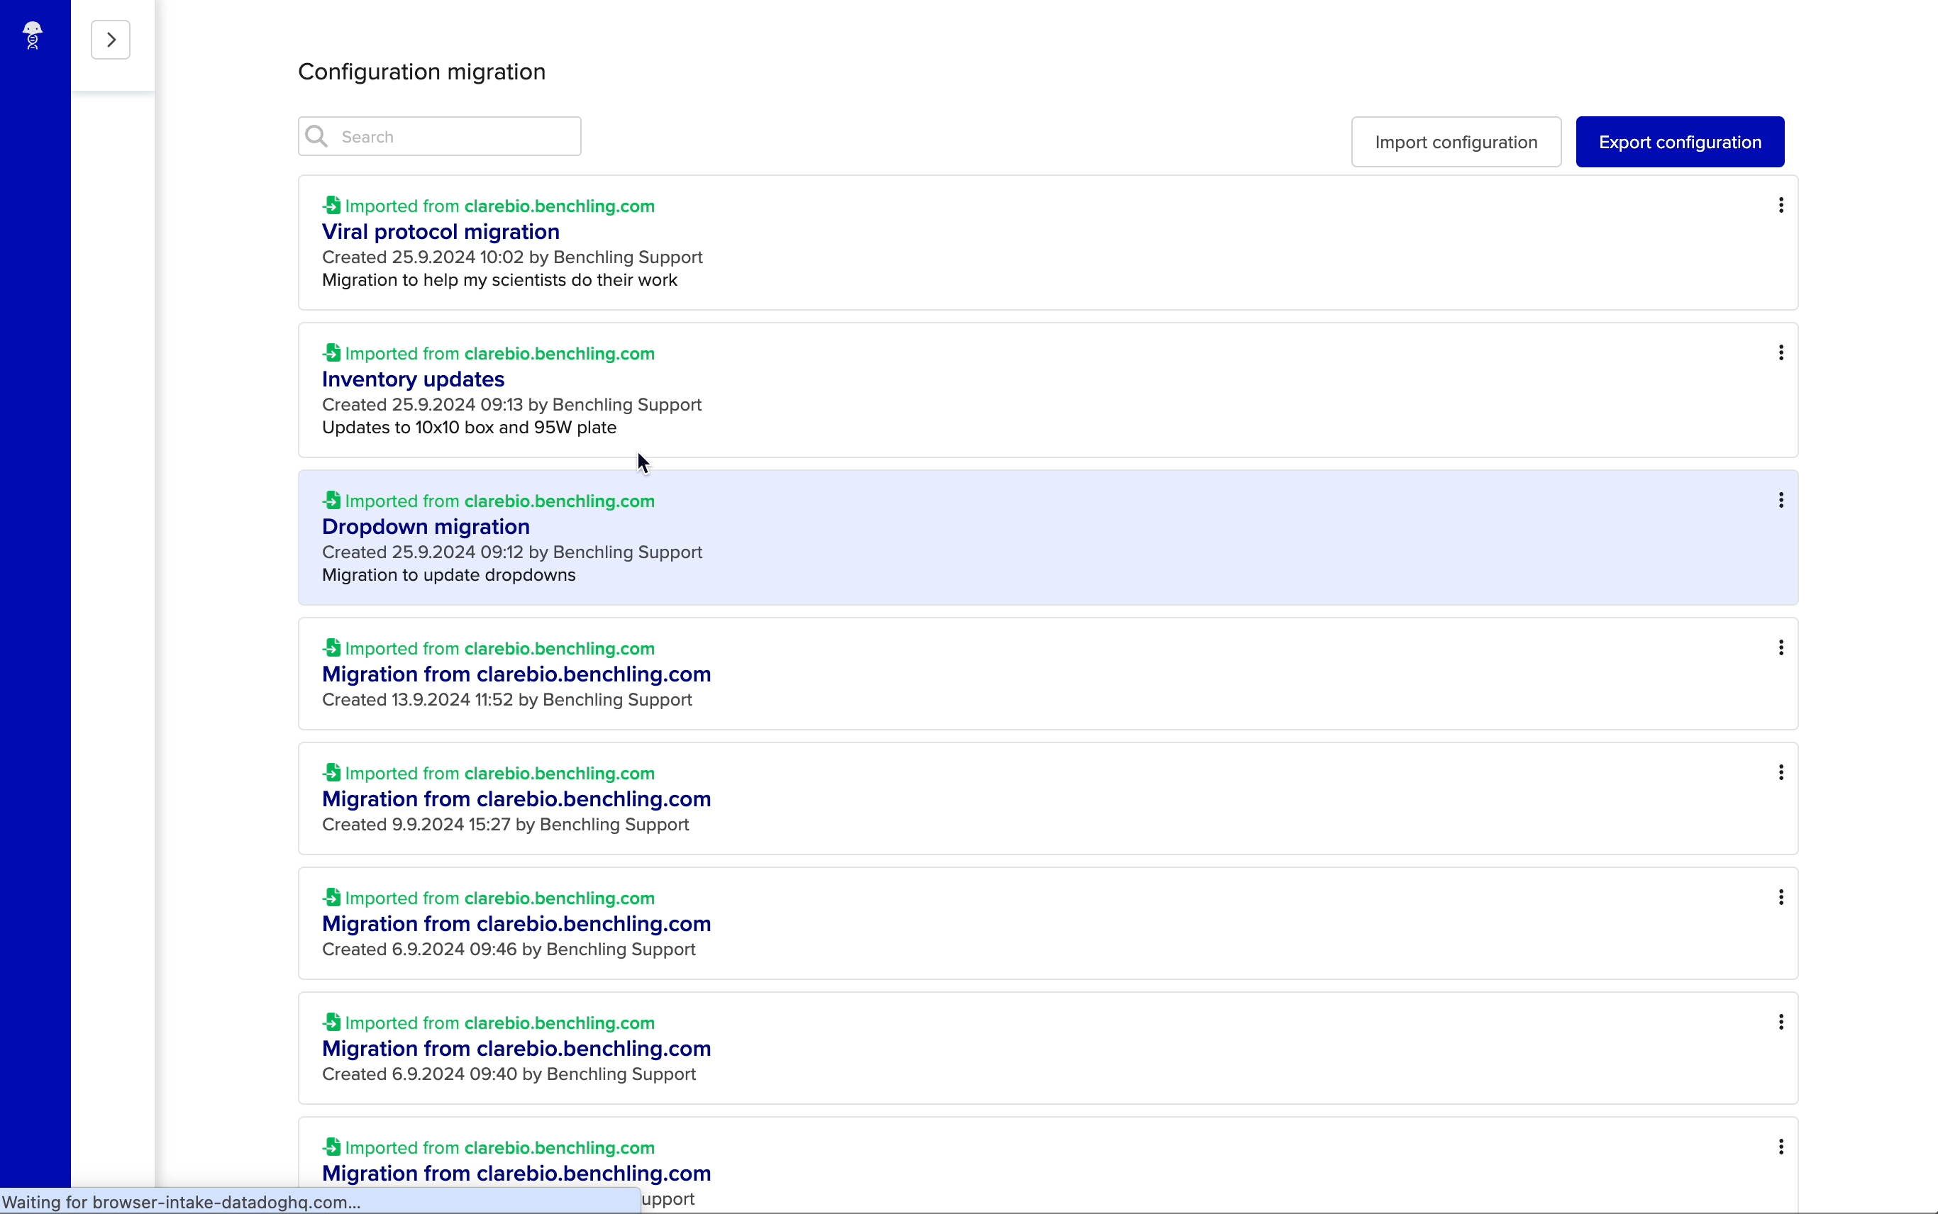Click Imported from clarebio.benchling.com on the first card
1938x1214 pixels.
click(x=499, y=206)
